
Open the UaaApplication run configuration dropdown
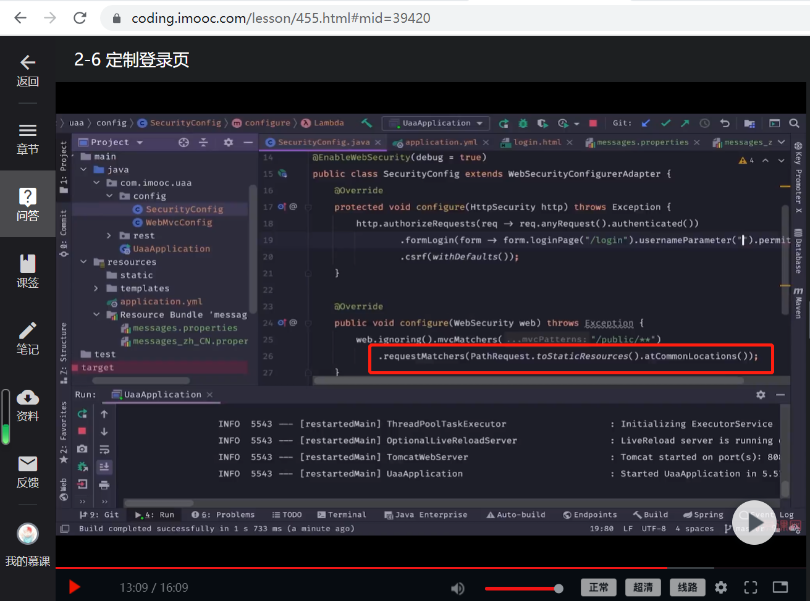[x=436, y=123]
